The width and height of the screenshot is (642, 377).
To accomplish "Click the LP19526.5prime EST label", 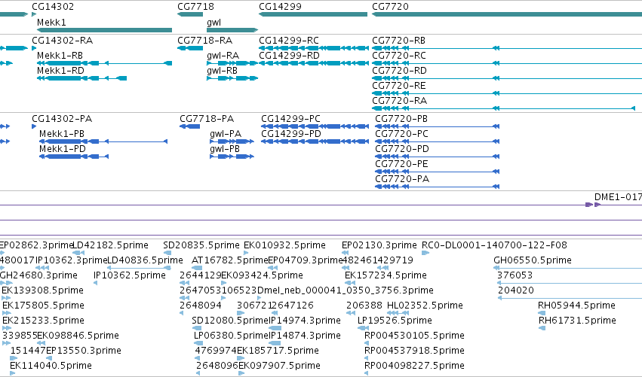I will tap(395, 321).
